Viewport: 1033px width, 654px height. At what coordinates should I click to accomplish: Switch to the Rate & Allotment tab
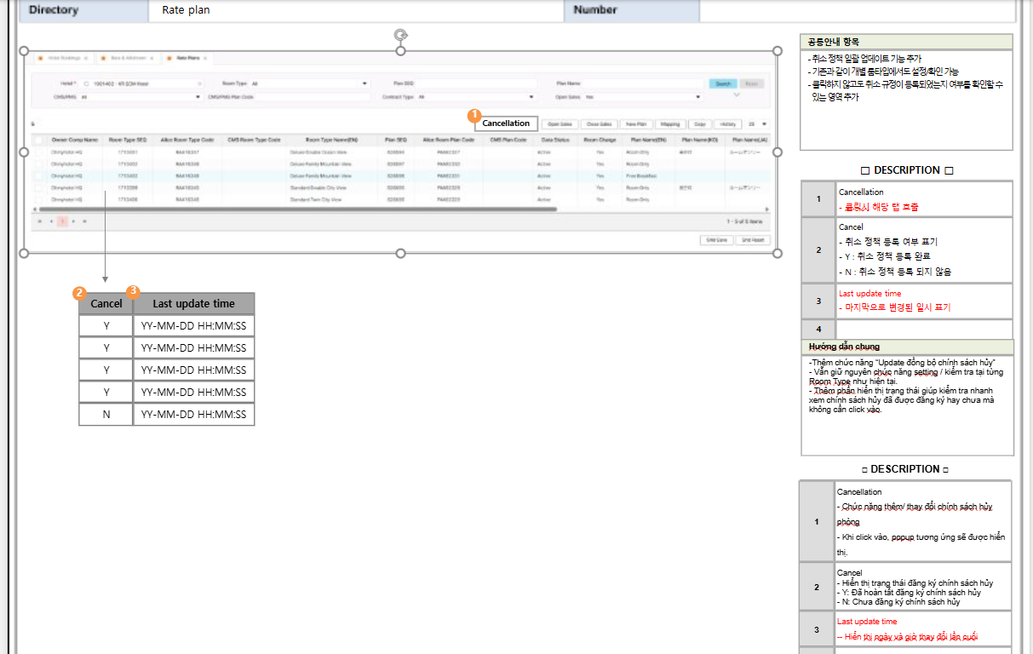(127, 58)
